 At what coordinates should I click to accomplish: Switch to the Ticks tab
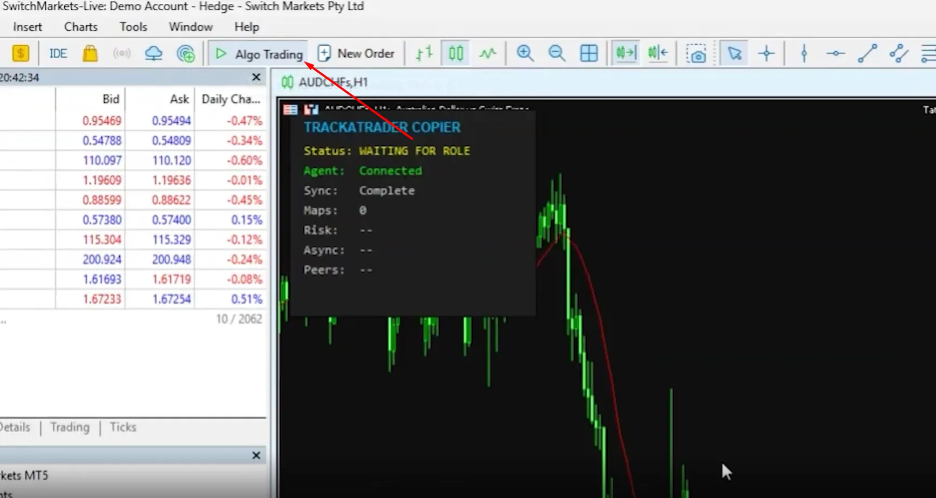[123, 427]
